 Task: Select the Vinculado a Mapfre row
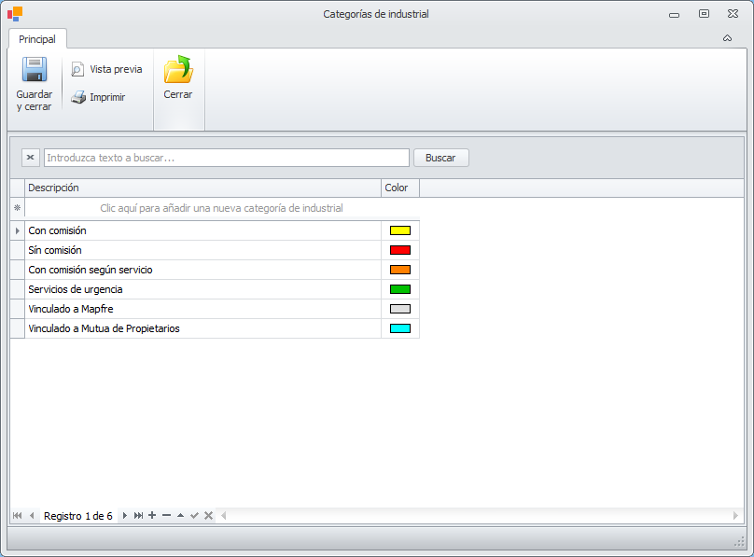[x=215, y=309]
